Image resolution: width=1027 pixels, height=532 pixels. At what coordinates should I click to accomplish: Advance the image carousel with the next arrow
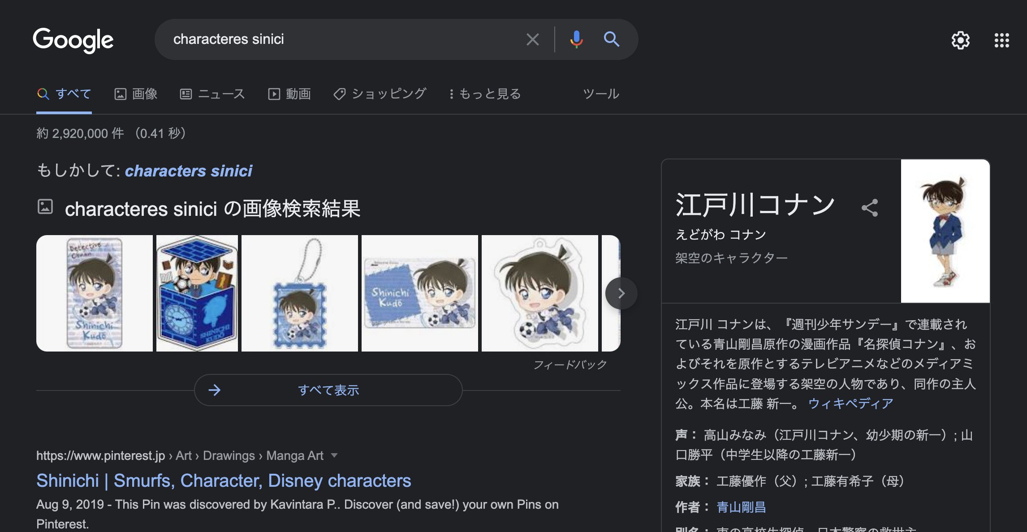[621, 293]
